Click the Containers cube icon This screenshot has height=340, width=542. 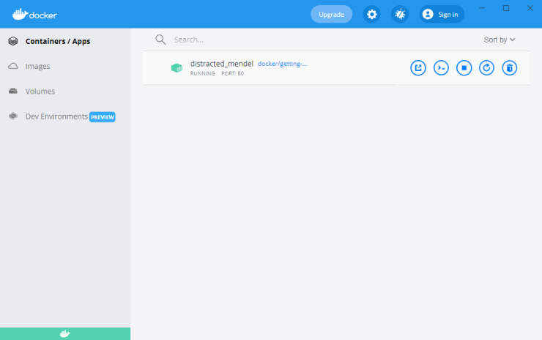[x=13, y=41]
